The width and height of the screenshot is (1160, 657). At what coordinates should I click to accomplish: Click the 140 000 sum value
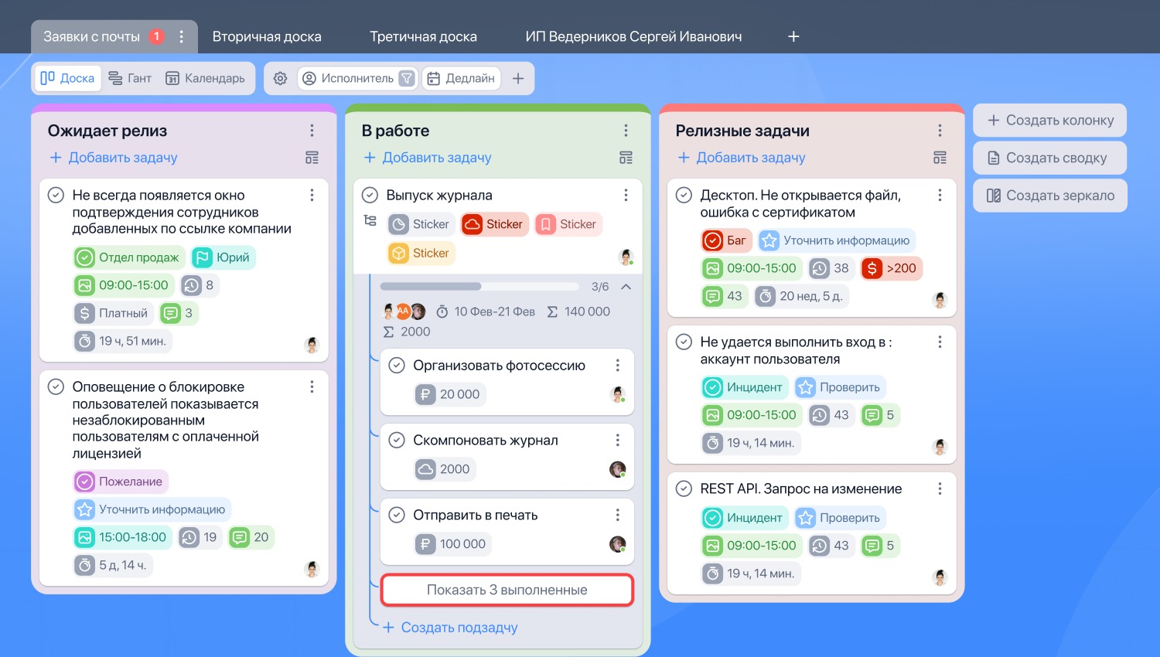tap(578, 311)
